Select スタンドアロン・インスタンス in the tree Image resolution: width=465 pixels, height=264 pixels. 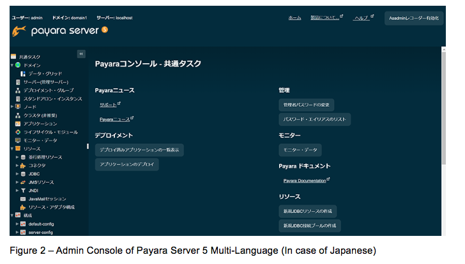[x=53, y=98]
